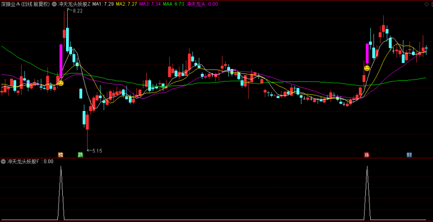The image size is (433, 222).
Task: Open sub-chart indicator dropdown arrow
Action: coord(3,161)
